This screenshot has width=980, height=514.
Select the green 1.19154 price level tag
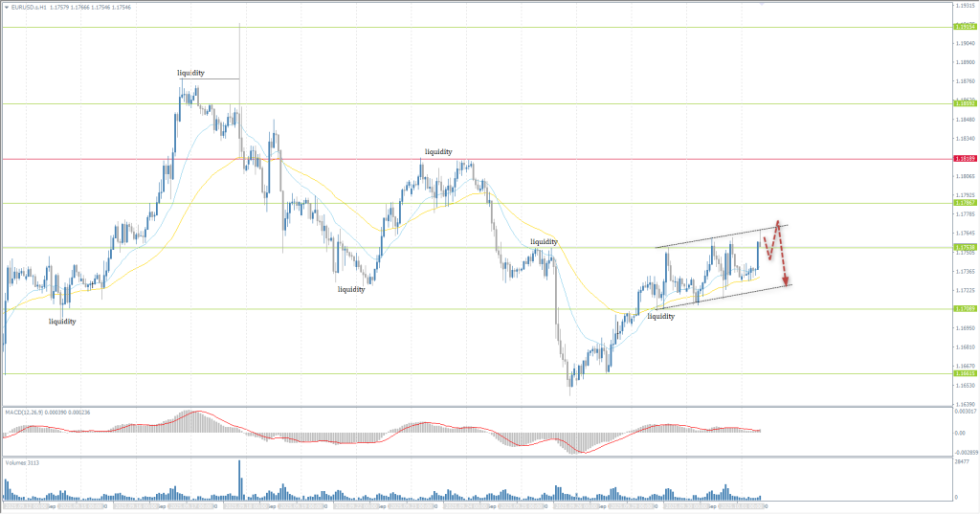coord(964,27)
